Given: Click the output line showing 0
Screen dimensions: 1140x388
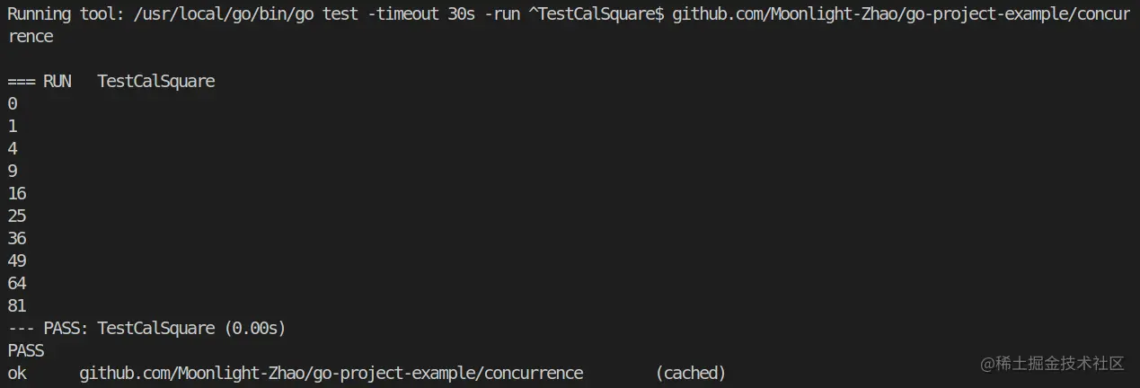Looking at the screenshot, I should [x=13, y=104].
